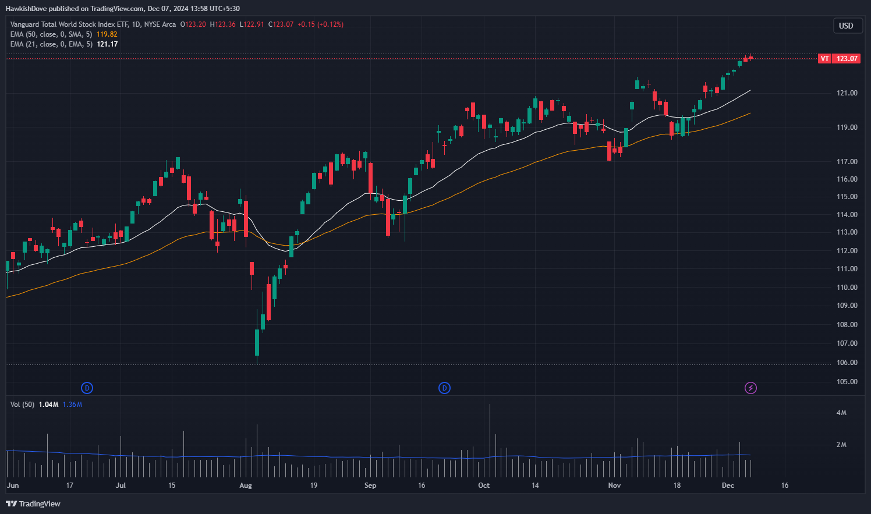
Task: Click the Nov date axis label
Action: click(614, 485)
